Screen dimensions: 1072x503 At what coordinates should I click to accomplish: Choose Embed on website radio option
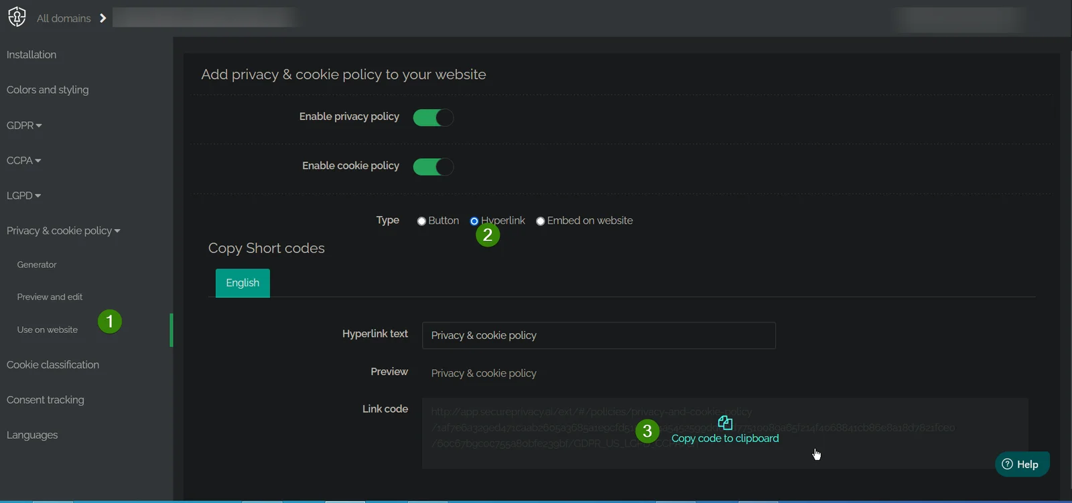pos(540,221)
